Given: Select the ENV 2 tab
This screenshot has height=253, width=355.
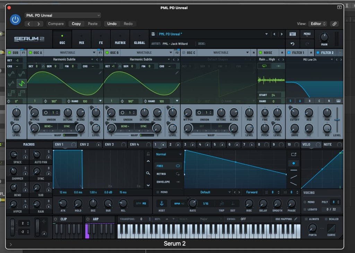Looking at the screenshot, I should point(90,145).
